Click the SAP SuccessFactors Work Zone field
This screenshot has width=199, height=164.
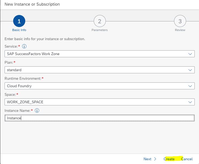100,54
